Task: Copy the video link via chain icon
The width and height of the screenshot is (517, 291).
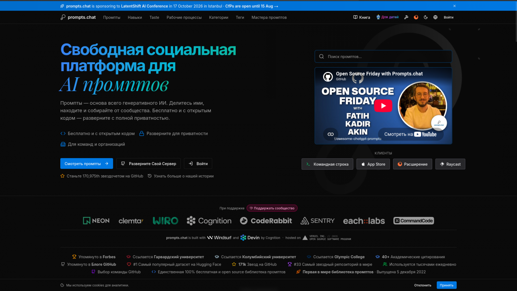Action: [x=330, y=134]
